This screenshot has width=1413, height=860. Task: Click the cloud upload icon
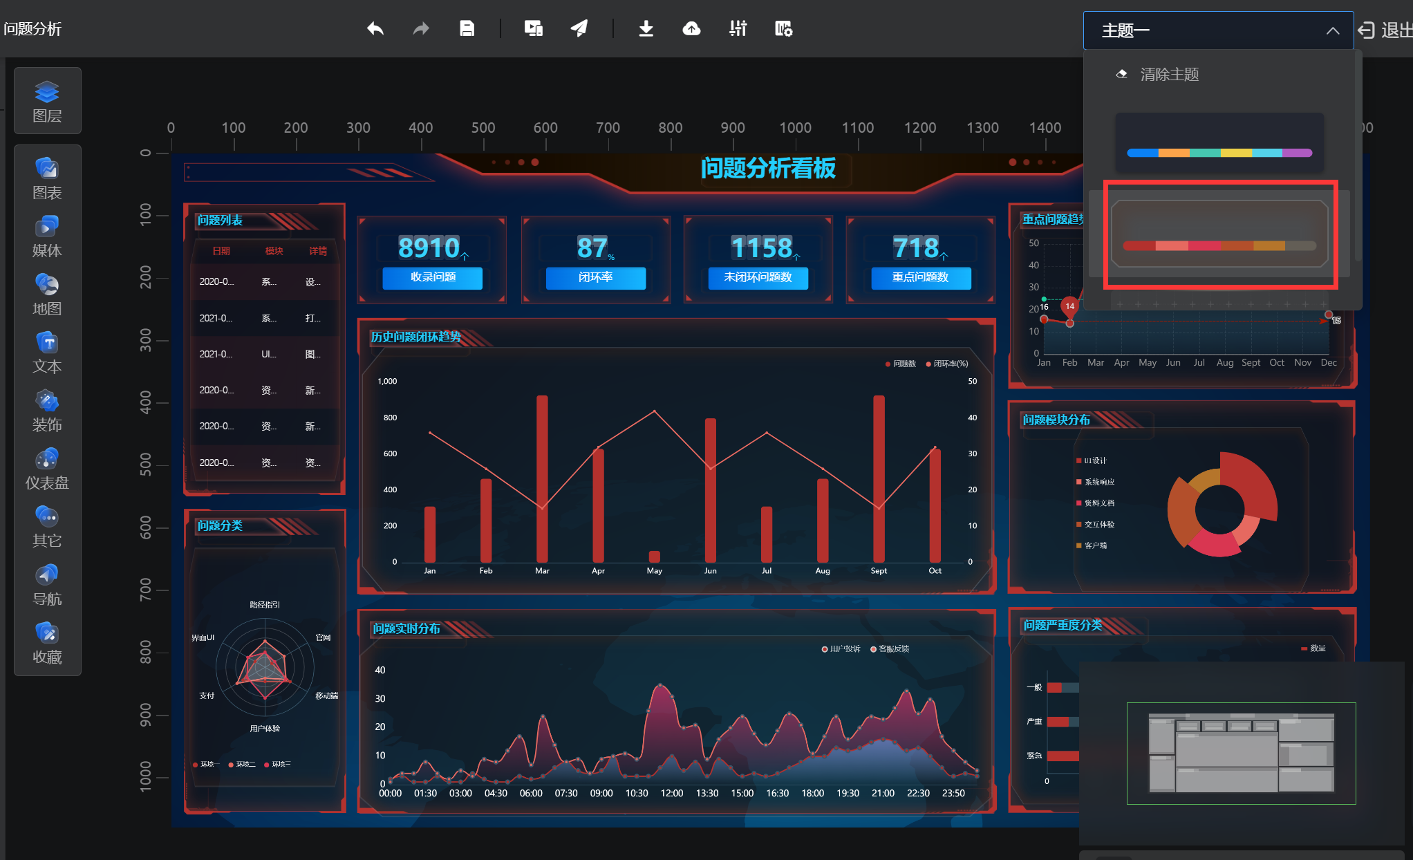pyautogui.click(x=691, y=28)
